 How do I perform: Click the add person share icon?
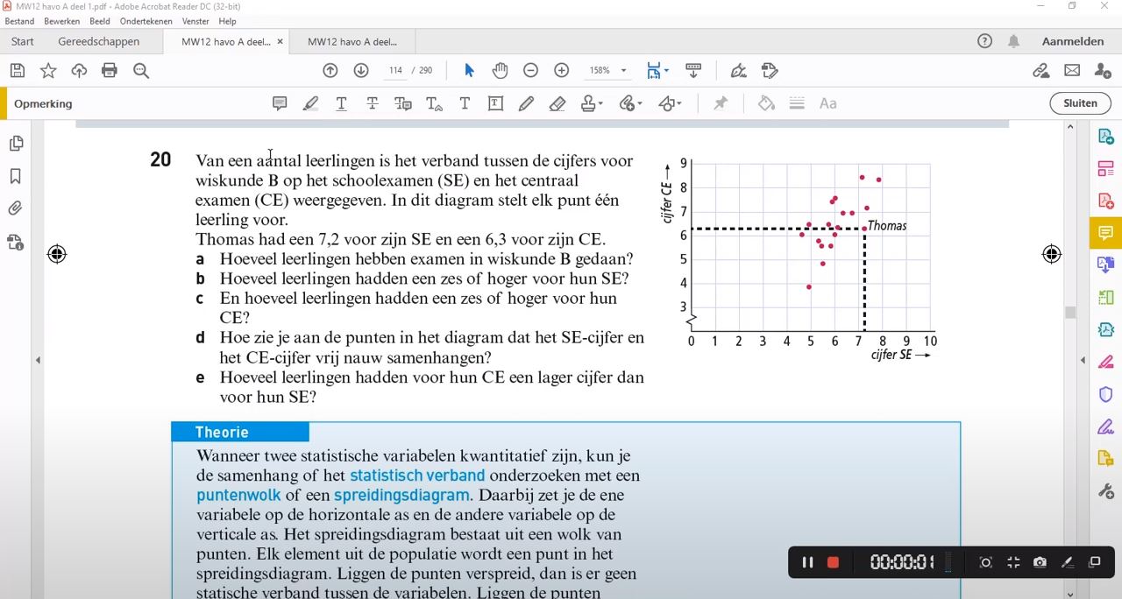[1104, 71]
